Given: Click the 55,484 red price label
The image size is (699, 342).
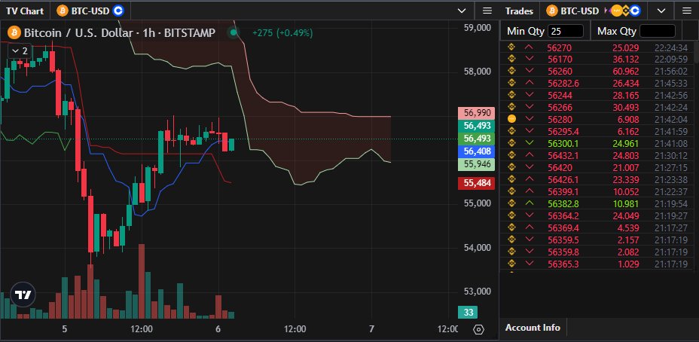Looking at the screenshot, I should (x=477, y=183).
